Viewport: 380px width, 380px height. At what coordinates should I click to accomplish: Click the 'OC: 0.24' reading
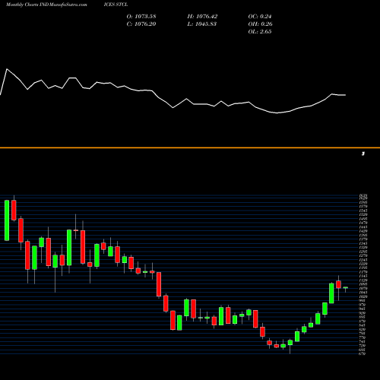[260, 17]
